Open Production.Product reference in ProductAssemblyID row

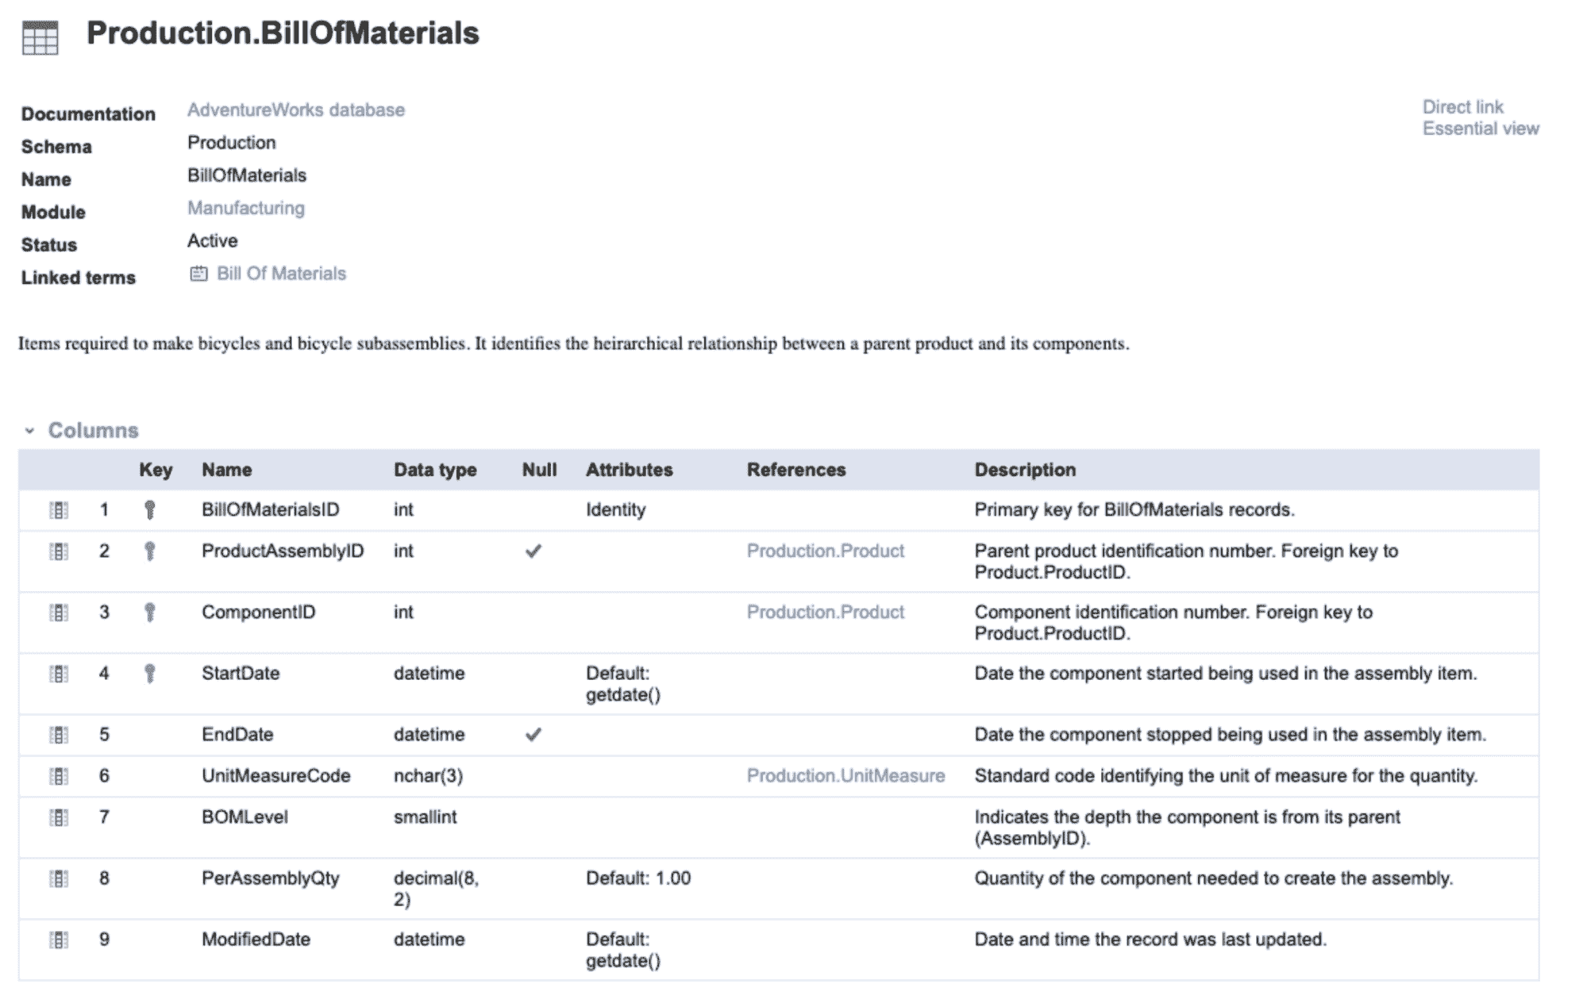click(825, 551)
